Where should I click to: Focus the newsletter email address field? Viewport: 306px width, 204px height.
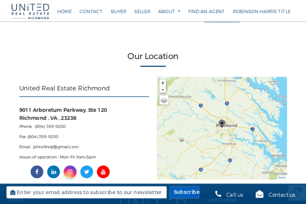pos(89,192)
